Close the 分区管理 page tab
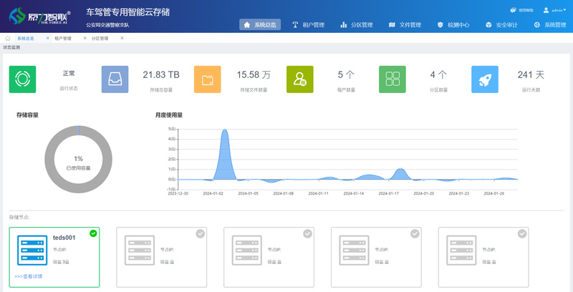573x292 pixels. tap(122, 38)
